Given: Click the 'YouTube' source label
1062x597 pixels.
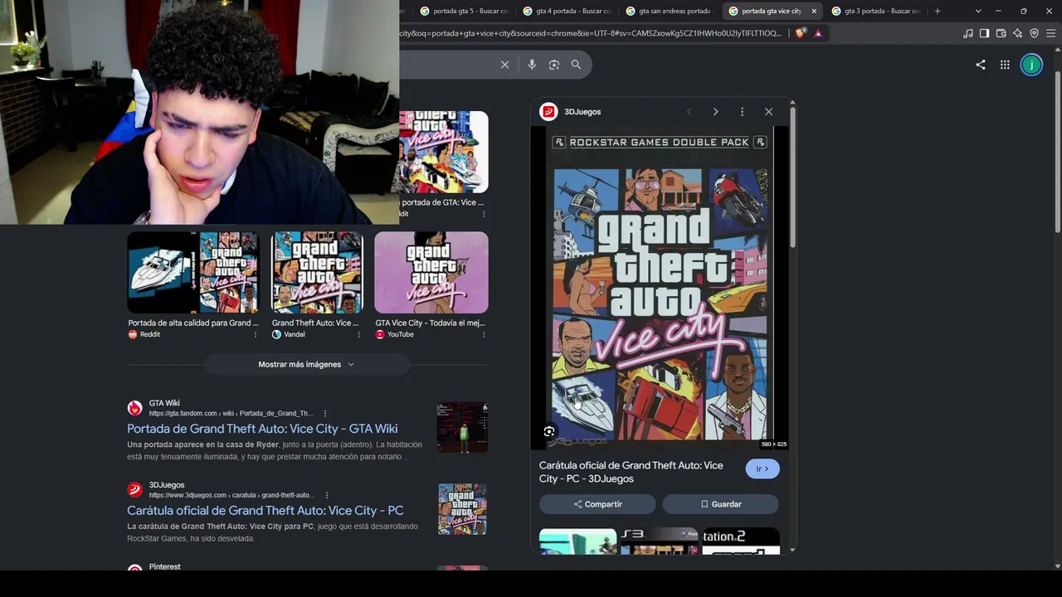Looking at the screenshot, I should click(x=401, y=334).
